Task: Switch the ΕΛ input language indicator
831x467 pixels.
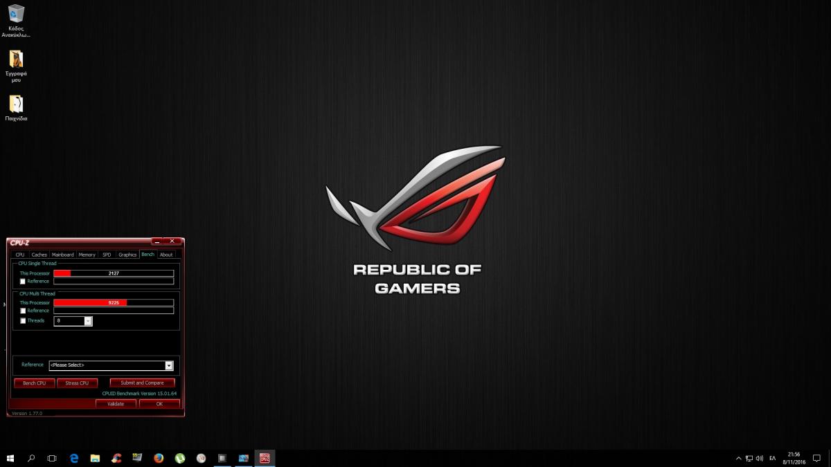Action: (772, 458)
